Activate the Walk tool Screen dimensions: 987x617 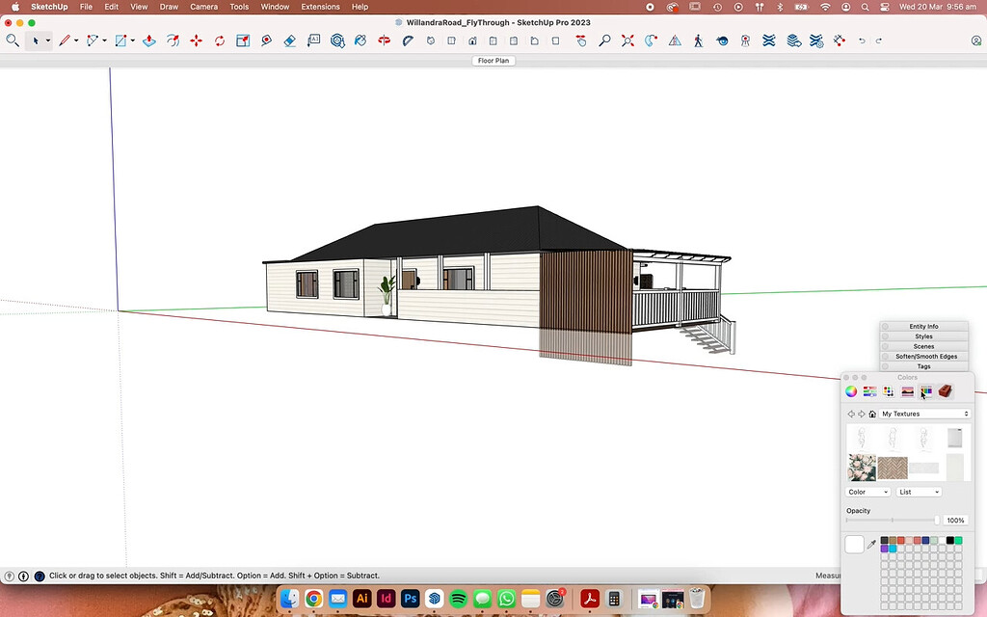698,40
